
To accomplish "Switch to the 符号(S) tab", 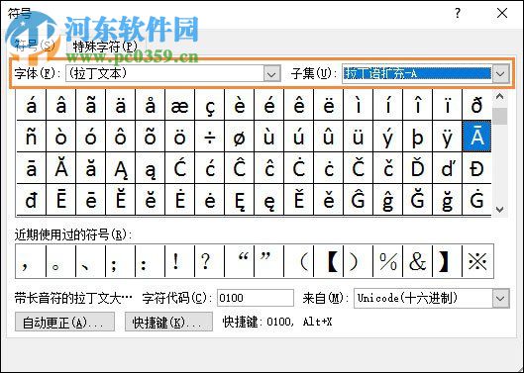I will click(35, 46).
